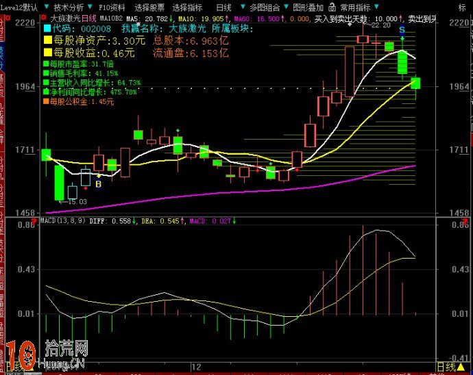
Task: Click the 选择指标 button
Action: point(187,7)
